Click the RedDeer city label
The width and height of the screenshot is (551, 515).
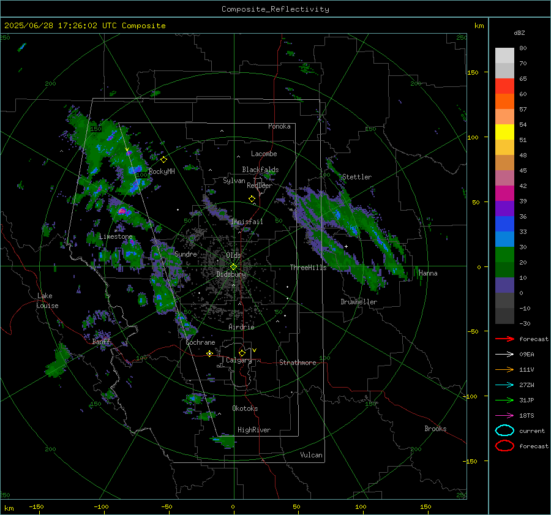(260, 186)
